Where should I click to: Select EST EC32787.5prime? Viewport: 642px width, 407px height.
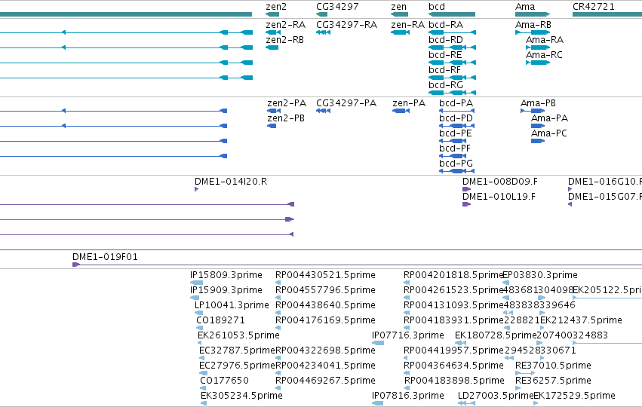coord(201,358)
